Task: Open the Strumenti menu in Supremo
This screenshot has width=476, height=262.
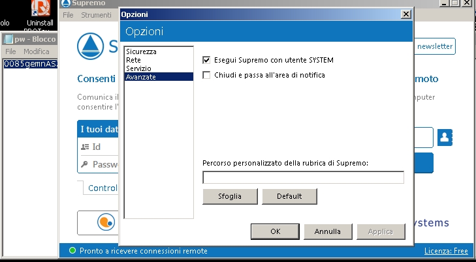Action: (x=96, y=15)
